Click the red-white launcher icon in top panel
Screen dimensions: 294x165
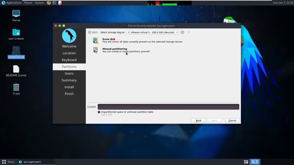[x=60, y=3]
